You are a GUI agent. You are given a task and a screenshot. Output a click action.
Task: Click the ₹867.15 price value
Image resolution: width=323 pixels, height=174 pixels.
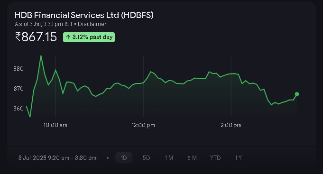(36, 37)
